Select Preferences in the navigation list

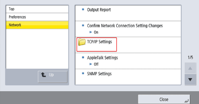[37, 17]
